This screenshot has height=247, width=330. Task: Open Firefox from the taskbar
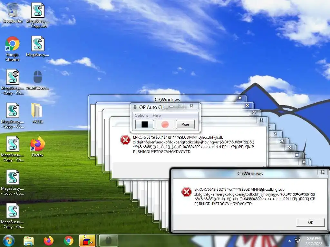[49, 241]
